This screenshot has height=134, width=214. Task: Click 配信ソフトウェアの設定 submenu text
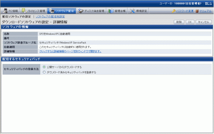[16, 16]
